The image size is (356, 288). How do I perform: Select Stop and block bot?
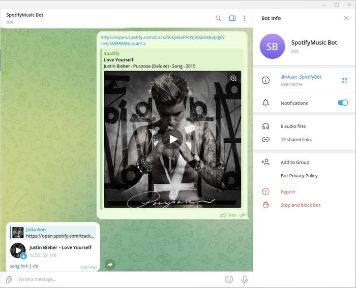[x=301, y=205]
